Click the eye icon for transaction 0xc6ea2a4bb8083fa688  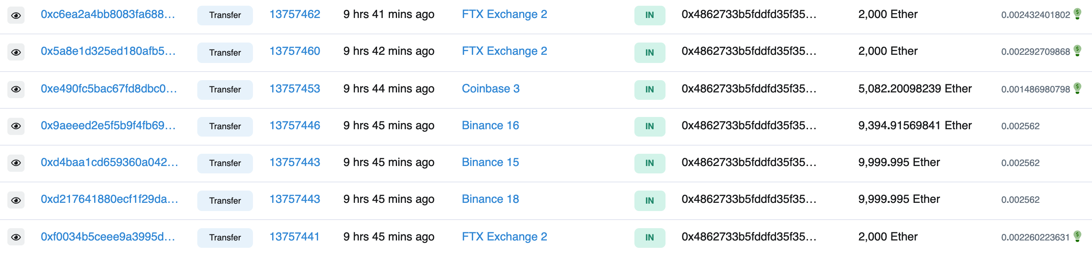[16, 15]
